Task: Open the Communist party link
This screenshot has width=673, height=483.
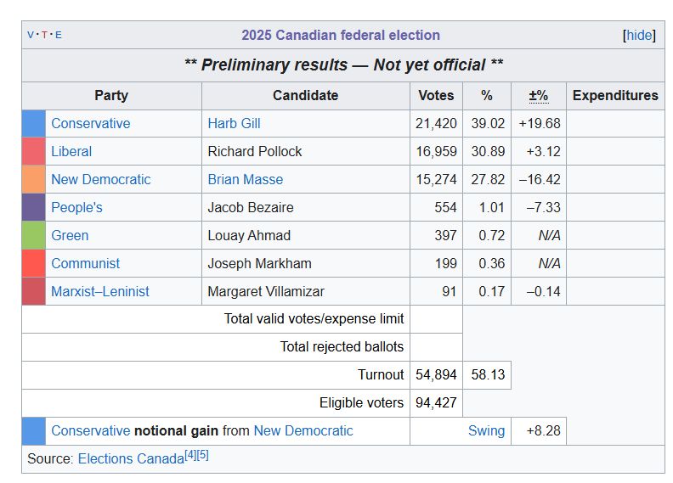Action: click(x=86, y=263)
